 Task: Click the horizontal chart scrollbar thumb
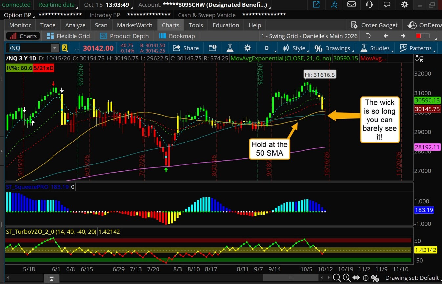coord(290,278)
